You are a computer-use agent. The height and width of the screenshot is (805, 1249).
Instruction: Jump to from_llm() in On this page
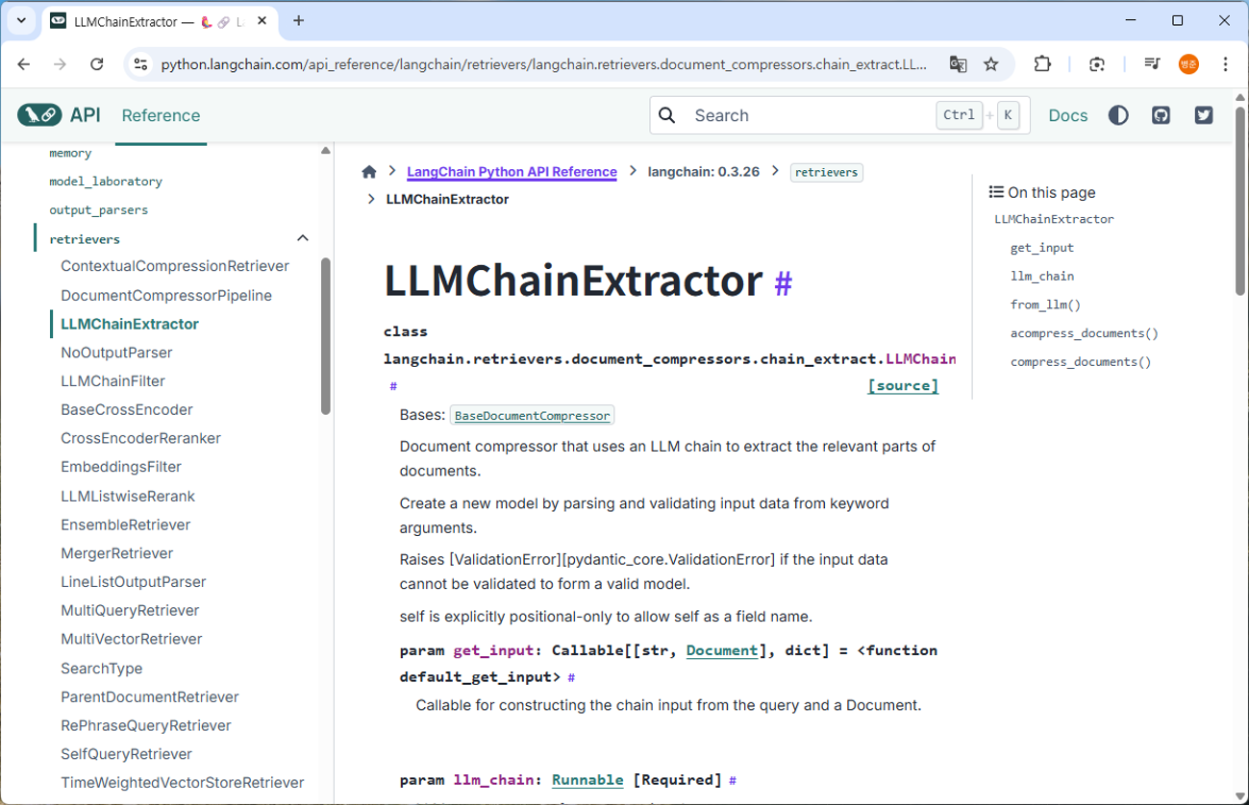coord(1045,305)
